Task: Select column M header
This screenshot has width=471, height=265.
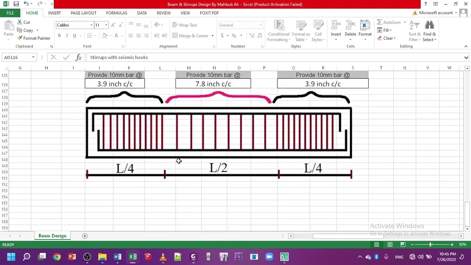Action: pos(188,68)
